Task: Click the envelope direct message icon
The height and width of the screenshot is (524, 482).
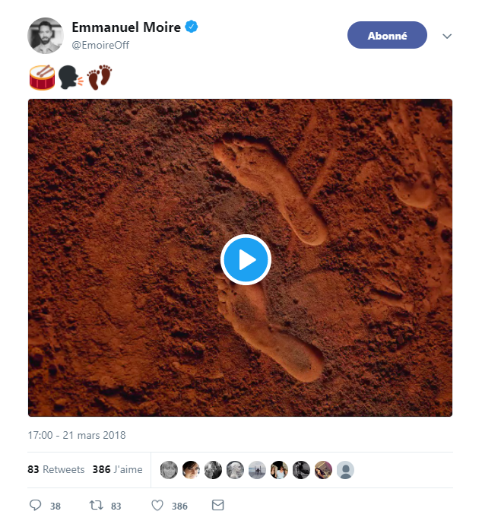Action: coord(217,505)
